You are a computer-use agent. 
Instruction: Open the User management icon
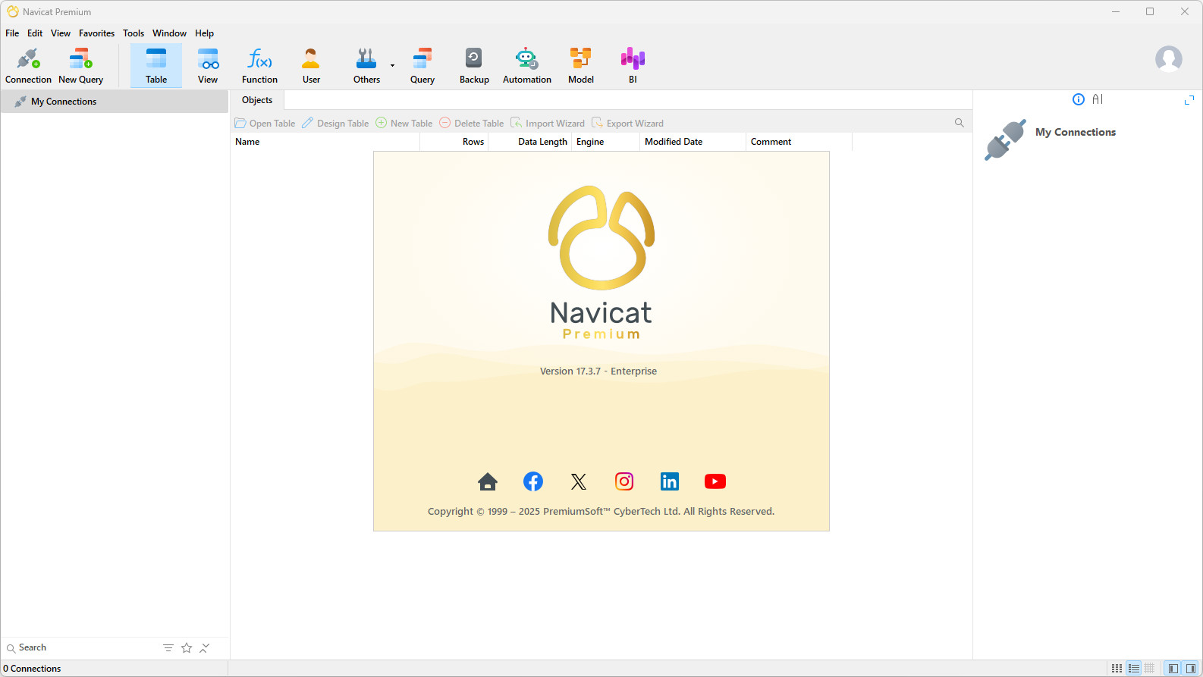pyautogui.click(x=311, y=66)
